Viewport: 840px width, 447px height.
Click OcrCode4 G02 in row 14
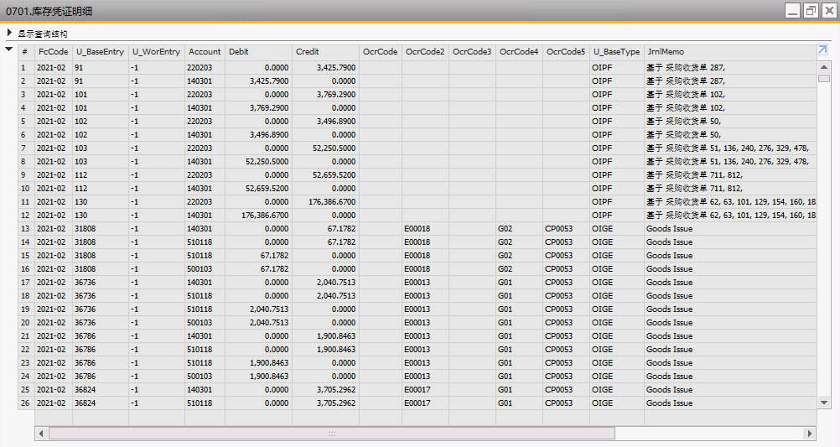[505, 242]
